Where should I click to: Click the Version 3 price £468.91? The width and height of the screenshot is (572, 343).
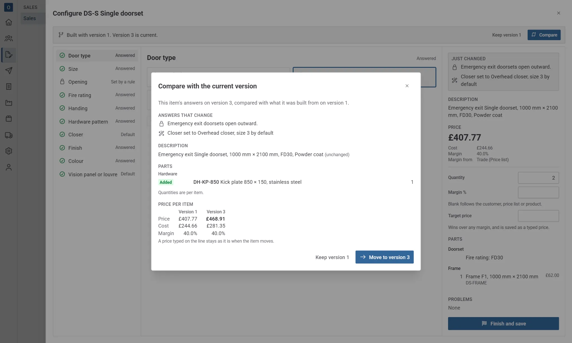click(x=216, y=219)
